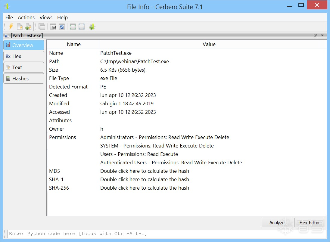The image size is (330, 242).
Task: Select 'Users - Permissions: Read Execute' line
Action: [x=139, y=154]
